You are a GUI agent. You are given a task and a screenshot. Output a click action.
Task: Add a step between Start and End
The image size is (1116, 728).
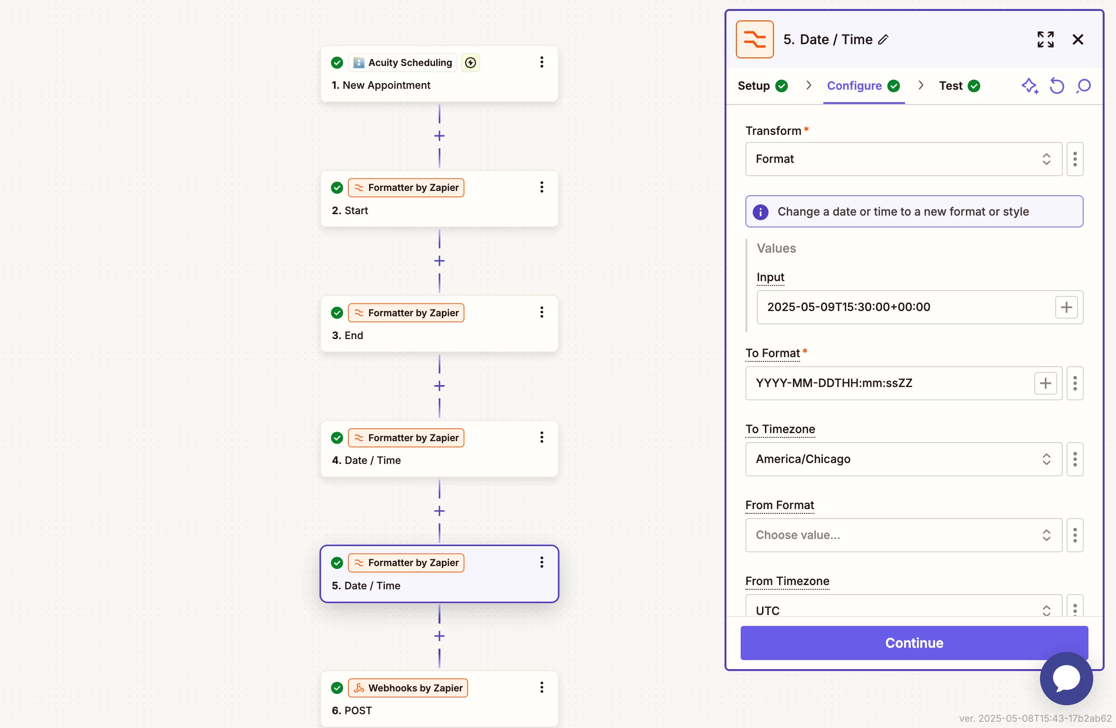tap(439, 261)
